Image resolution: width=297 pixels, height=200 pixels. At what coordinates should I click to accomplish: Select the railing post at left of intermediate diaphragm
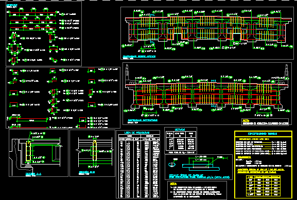[127, 71]
